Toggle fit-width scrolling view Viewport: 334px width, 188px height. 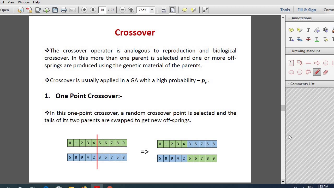coord(164,10)
